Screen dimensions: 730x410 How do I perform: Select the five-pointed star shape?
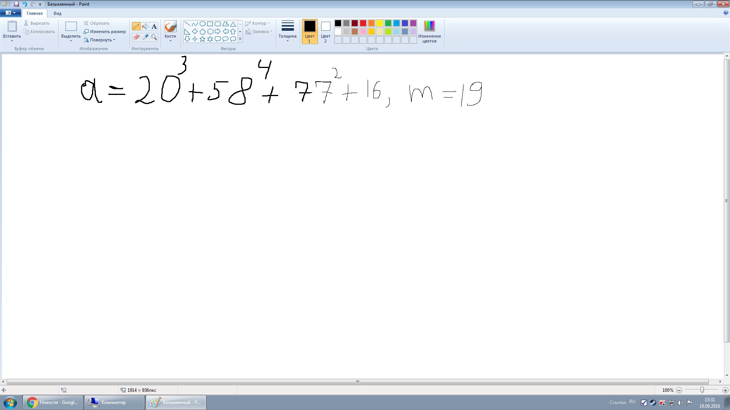[x=202, y=38]
